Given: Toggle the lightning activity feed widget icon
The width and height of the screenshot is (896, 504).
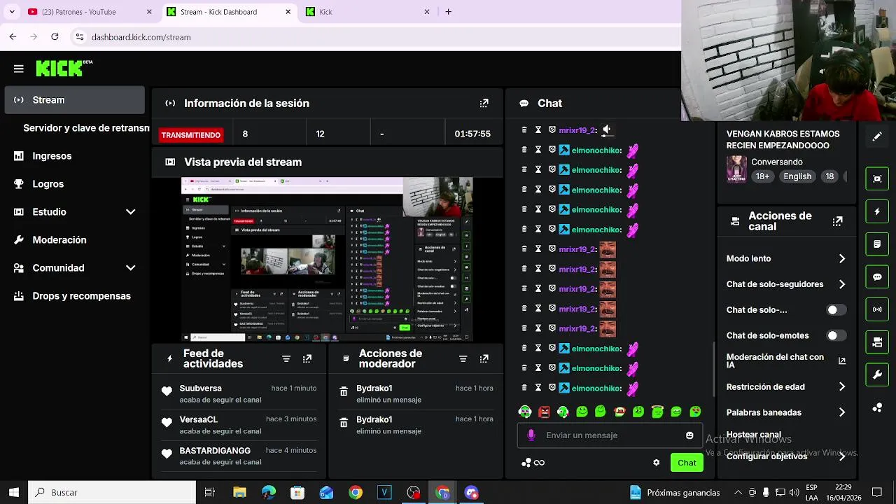Looking at the screenshot, I should pyautogui.click(x=877, y=211).
